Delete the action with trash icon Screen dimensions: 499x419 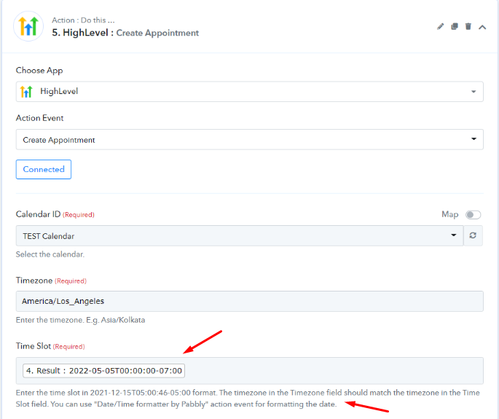coord(468,26)
